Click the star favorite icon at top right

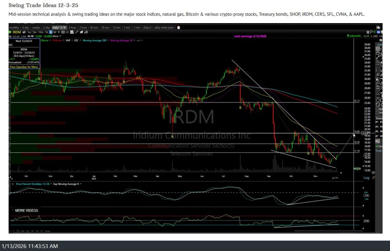368,32
